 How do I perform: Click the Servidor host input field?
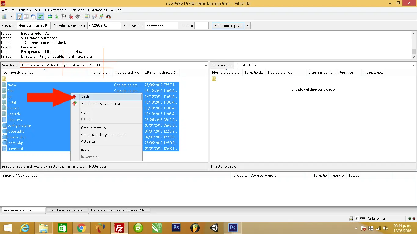coord(34,26)
